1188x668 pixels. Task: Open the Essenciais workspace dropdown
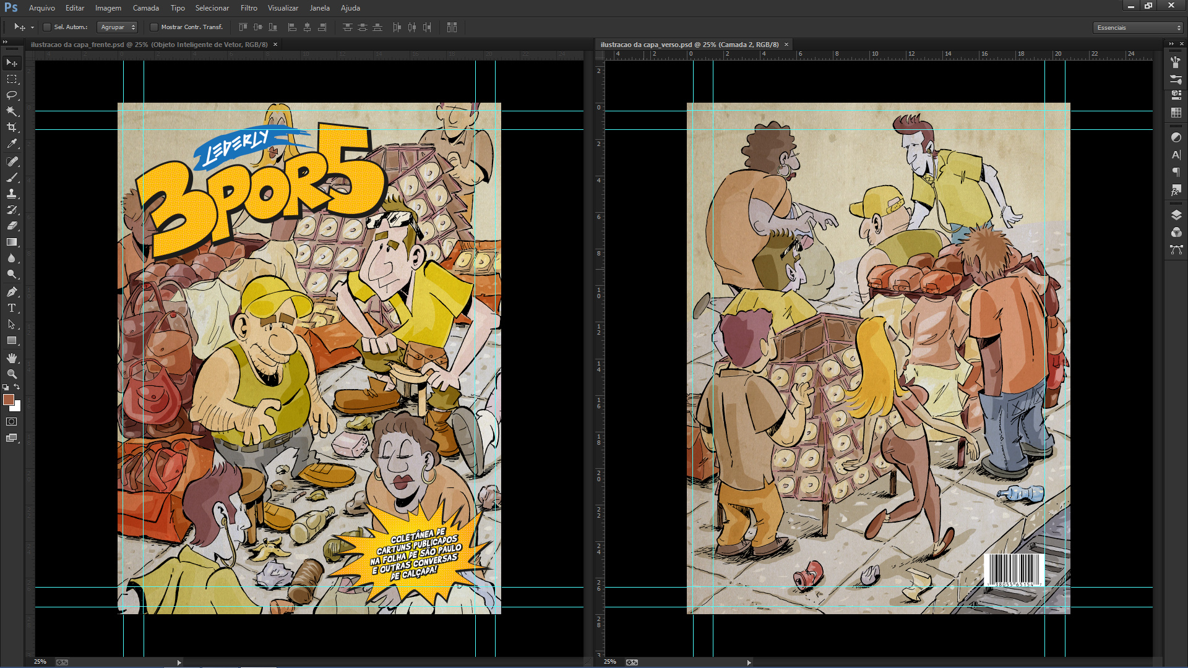pyautogui.click(x=1138, y=28)
